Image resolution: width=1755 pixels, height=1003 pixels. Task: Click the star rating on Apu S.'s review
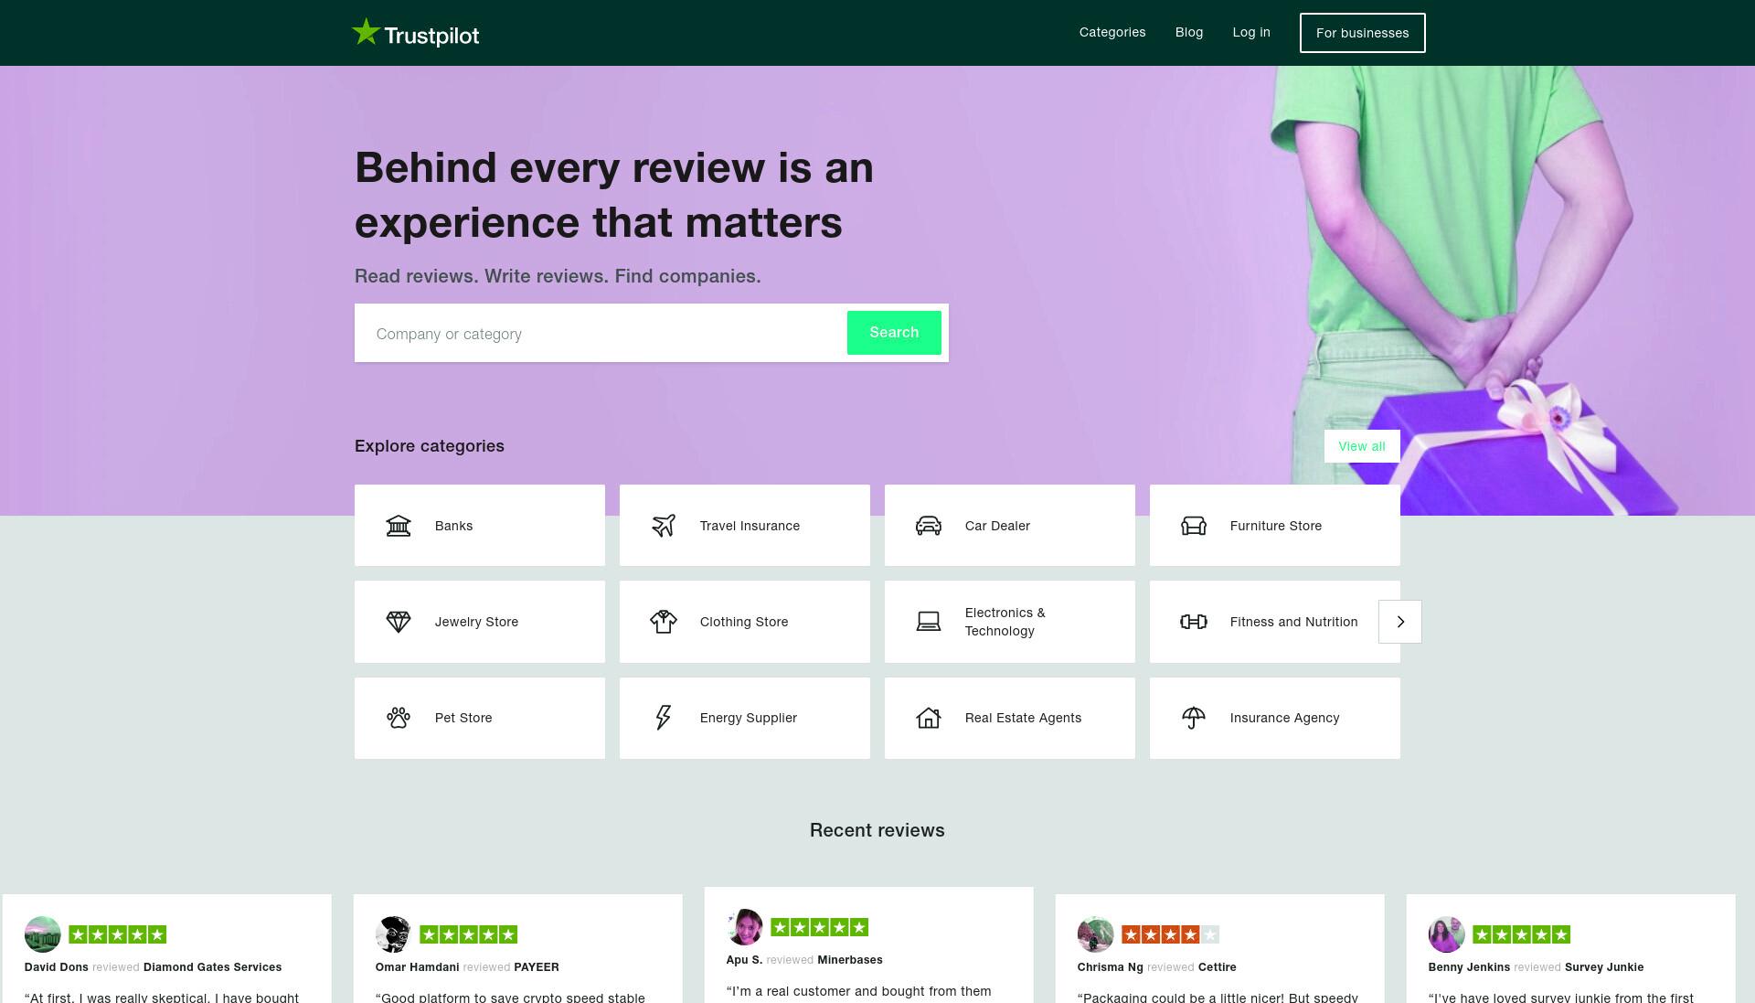point(820,927)
